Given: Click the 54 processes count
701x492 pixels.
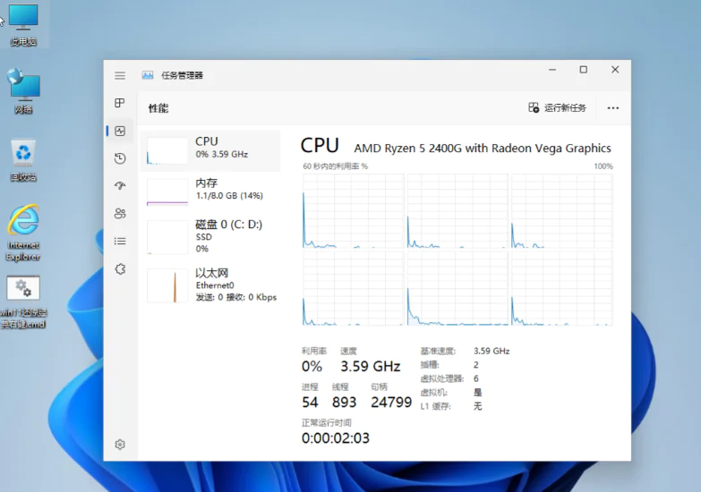Looking at the screenshot, I should [310, 403].
